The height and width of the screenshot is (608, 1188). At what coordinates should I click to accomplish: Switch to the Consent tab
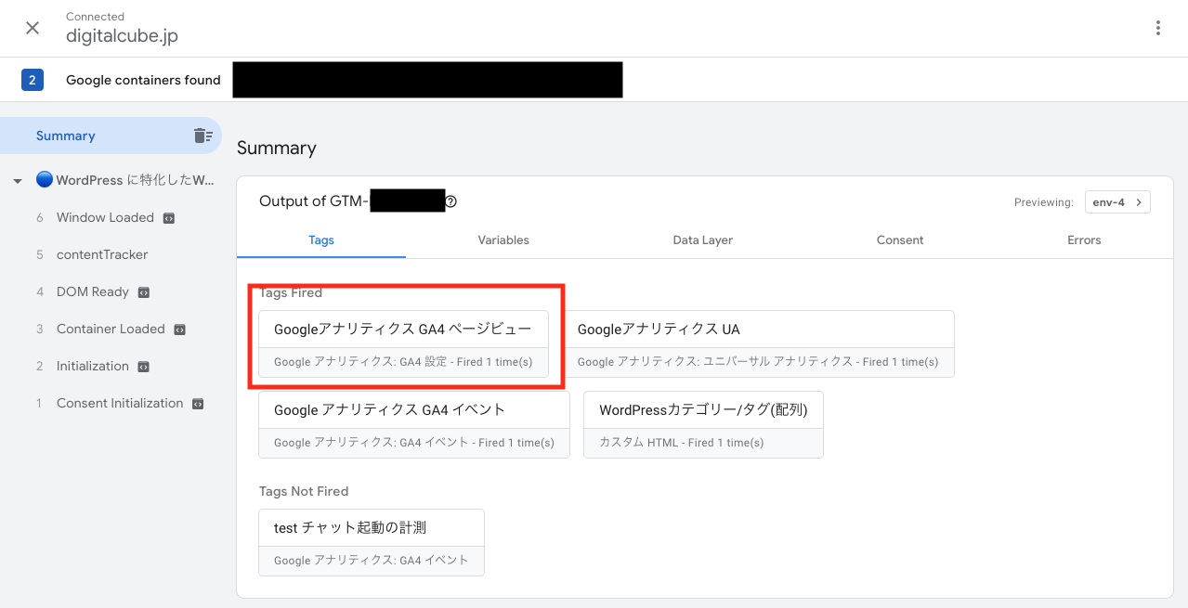900,240
